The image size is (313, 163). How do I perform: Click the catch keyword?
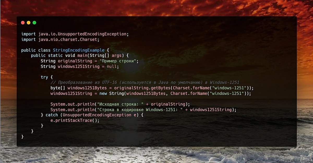point(52,115)
